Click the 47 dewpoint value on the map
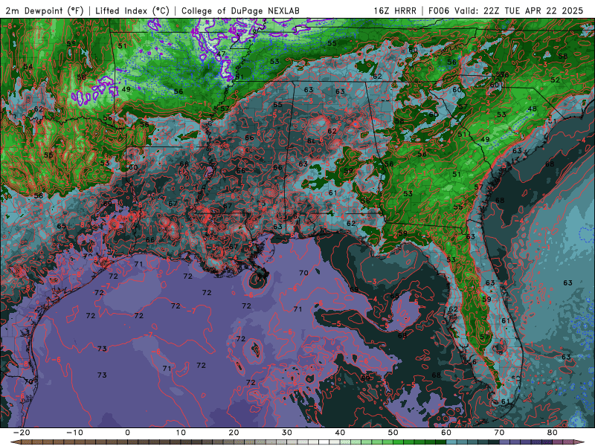Image resolution: width=595 pixels, height=446 pixels. click(221, 54)
